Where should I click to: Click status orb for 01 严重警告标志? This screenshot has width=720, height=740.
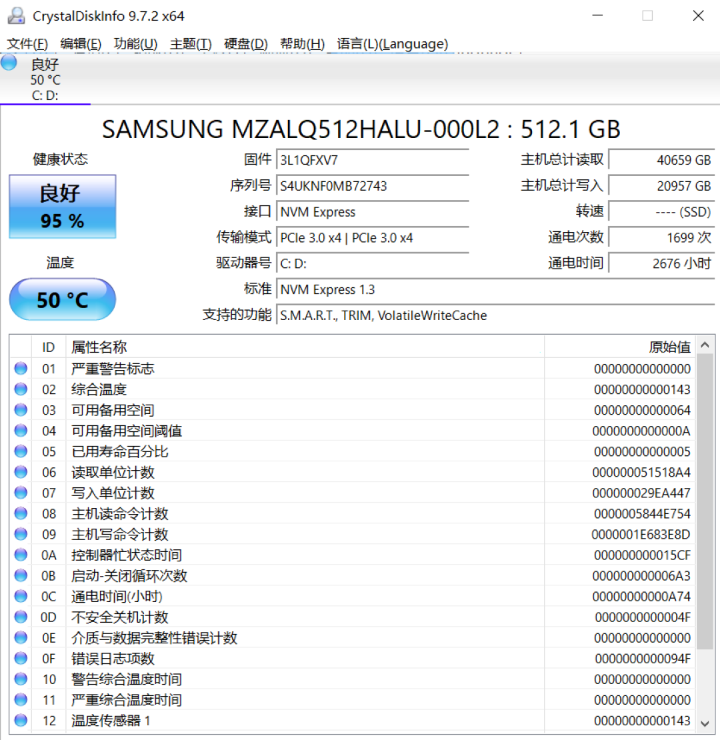(21, 368)
